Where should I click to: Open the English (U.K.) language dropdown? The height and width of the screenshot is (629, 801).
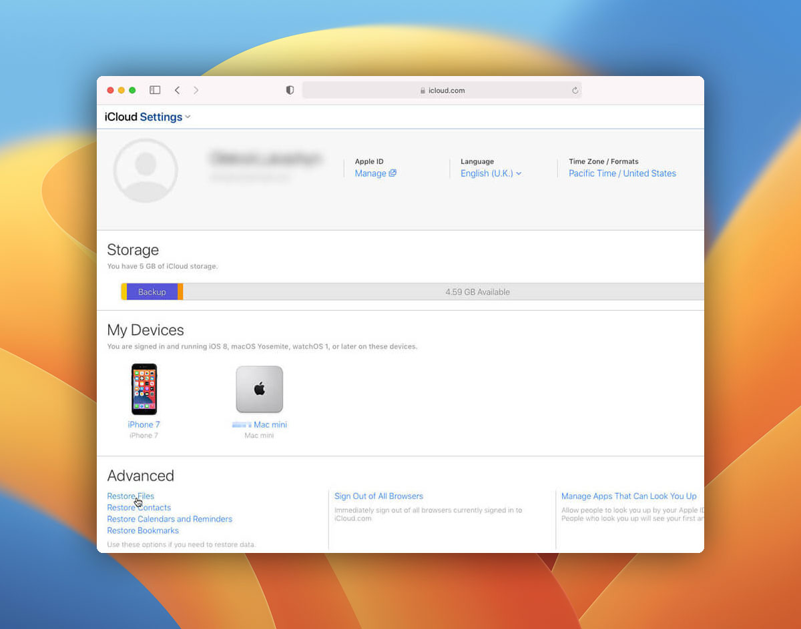coord(491,173)
